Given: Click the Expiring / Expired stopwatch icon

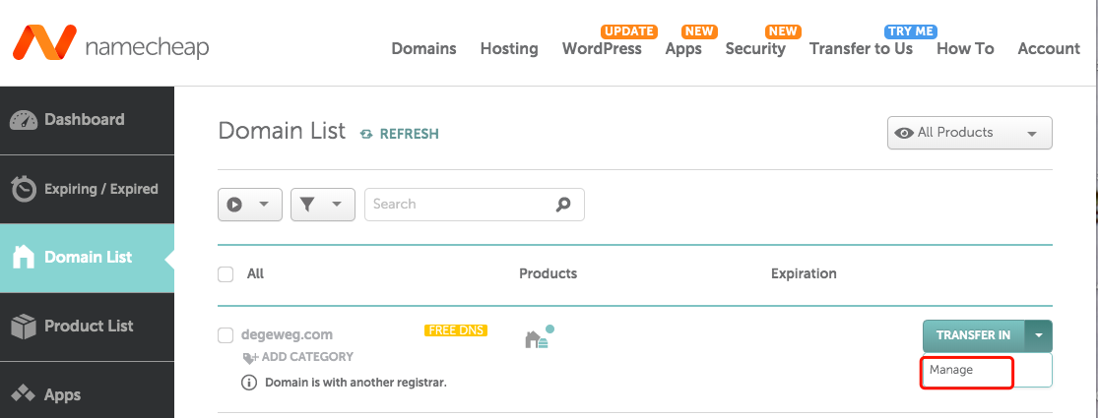Looking at the screenshot, I should (x=25, y=189).
